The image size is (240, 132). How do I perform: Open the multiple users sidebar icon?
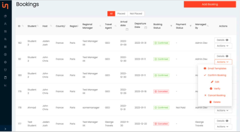coord(5,39)
